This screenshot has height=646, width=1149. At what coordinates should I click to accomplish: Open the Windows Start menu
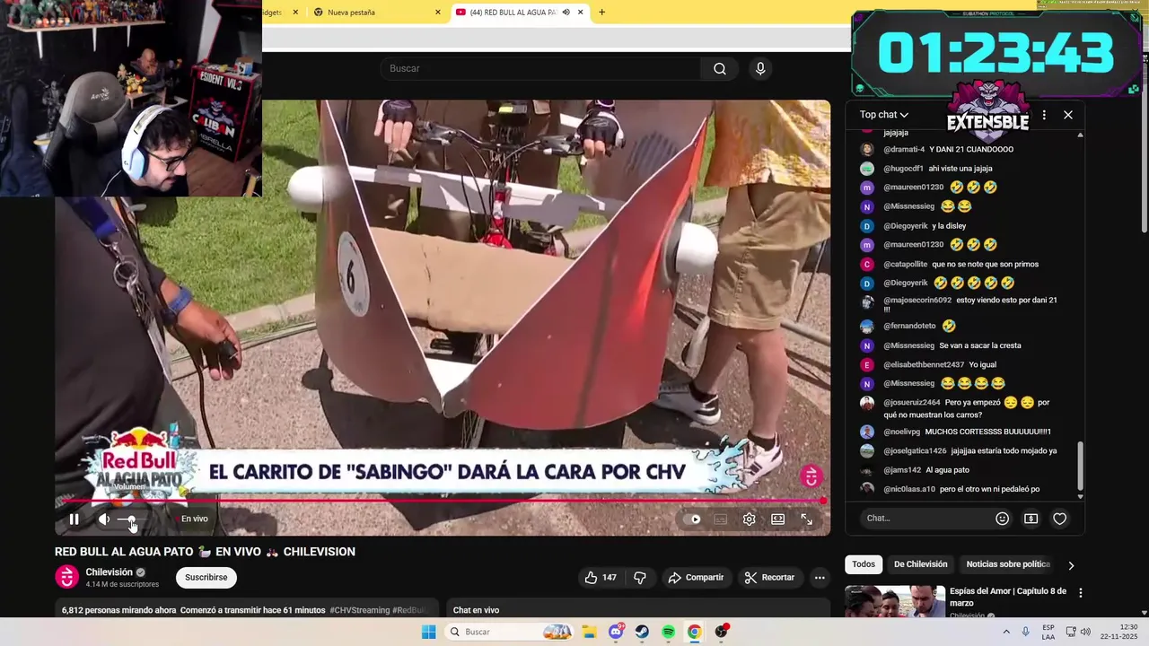click(x=429, y=632)
